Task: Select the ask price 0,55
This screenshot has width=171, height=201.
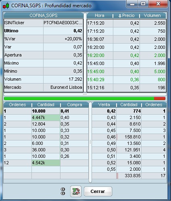Action: (x=111, y=169)
